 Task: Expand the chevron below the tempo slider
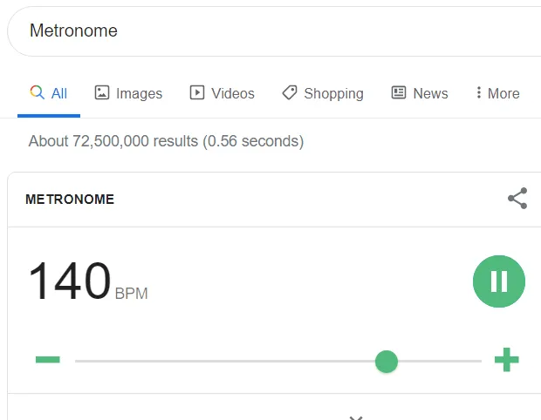(355, 416)
